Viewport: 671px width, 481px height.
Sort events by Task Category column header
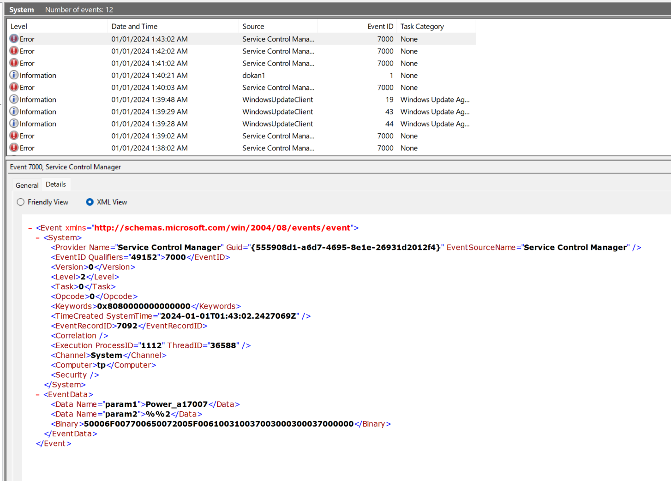click(436, 26)
